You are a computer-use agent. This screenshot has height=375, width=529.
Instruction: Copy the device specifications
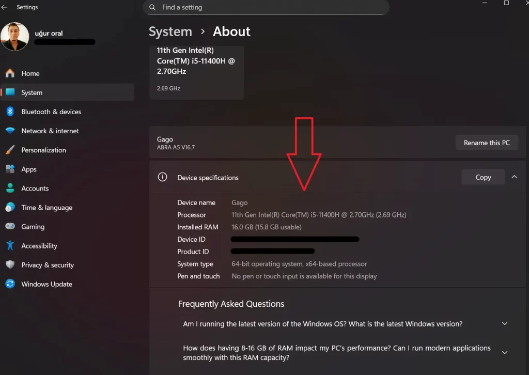click(x=483, y=177)
